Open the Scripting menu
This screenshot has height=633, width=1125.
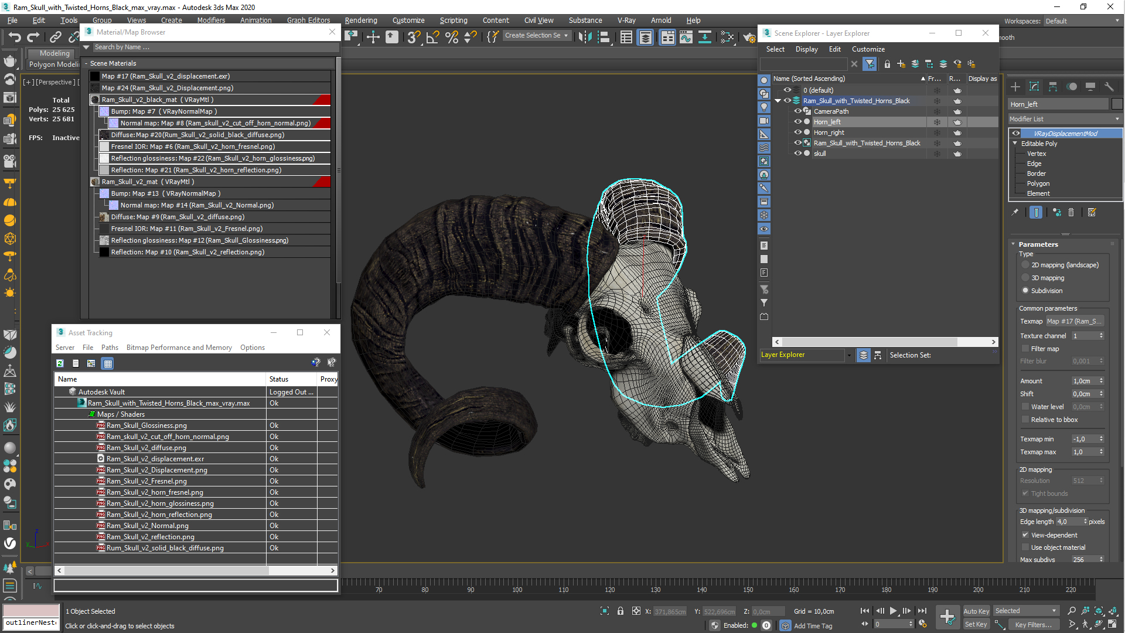[454, 20]
